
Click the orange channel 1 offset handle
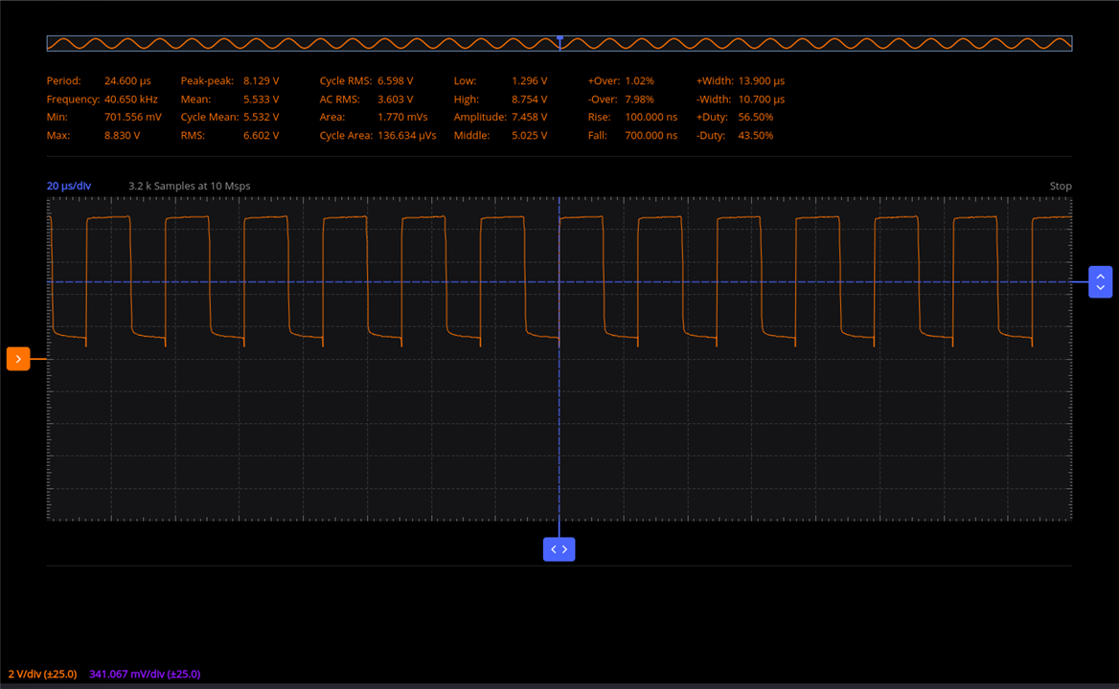[x=18, y=359]
